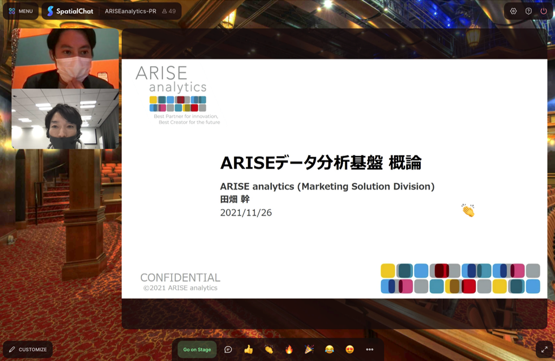Select the bottom video of the black-masked participant
The height and width of the screenshot is (361, 555).
tap(65, 119)
